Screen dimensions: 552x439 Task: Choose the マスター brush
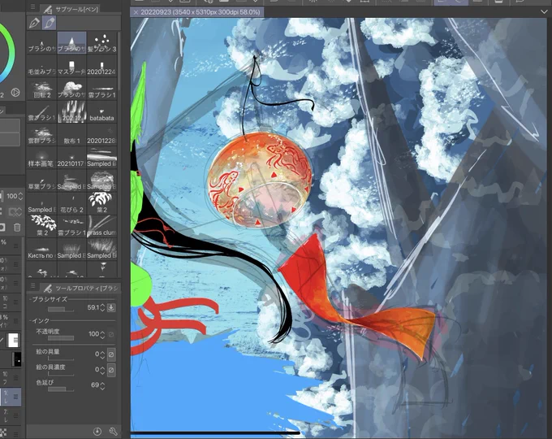(71, 66)
